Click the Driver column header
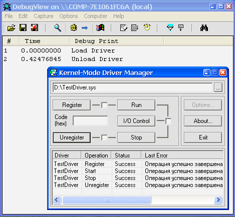The width and height of the screenshot is (235, 217). (67, 155)
